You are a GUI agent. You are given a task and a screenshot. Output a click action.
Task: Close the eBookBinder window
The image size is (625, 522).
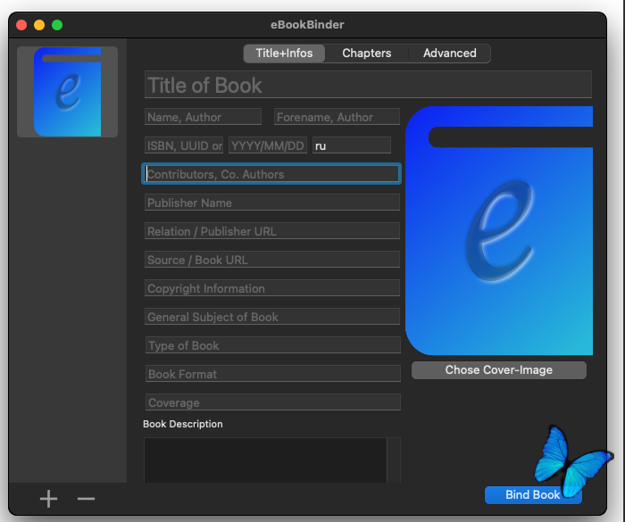(21, 25)
